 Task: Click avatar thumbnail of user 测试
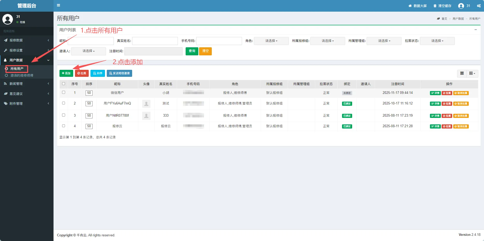coord(146,104)
